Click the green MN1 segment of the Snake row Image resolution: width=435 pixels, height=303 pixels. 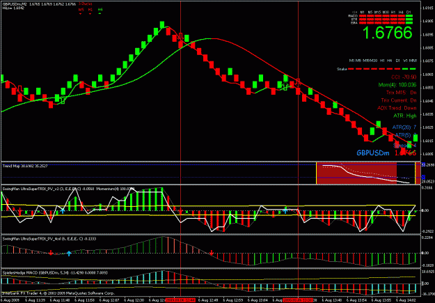point(413,68)
